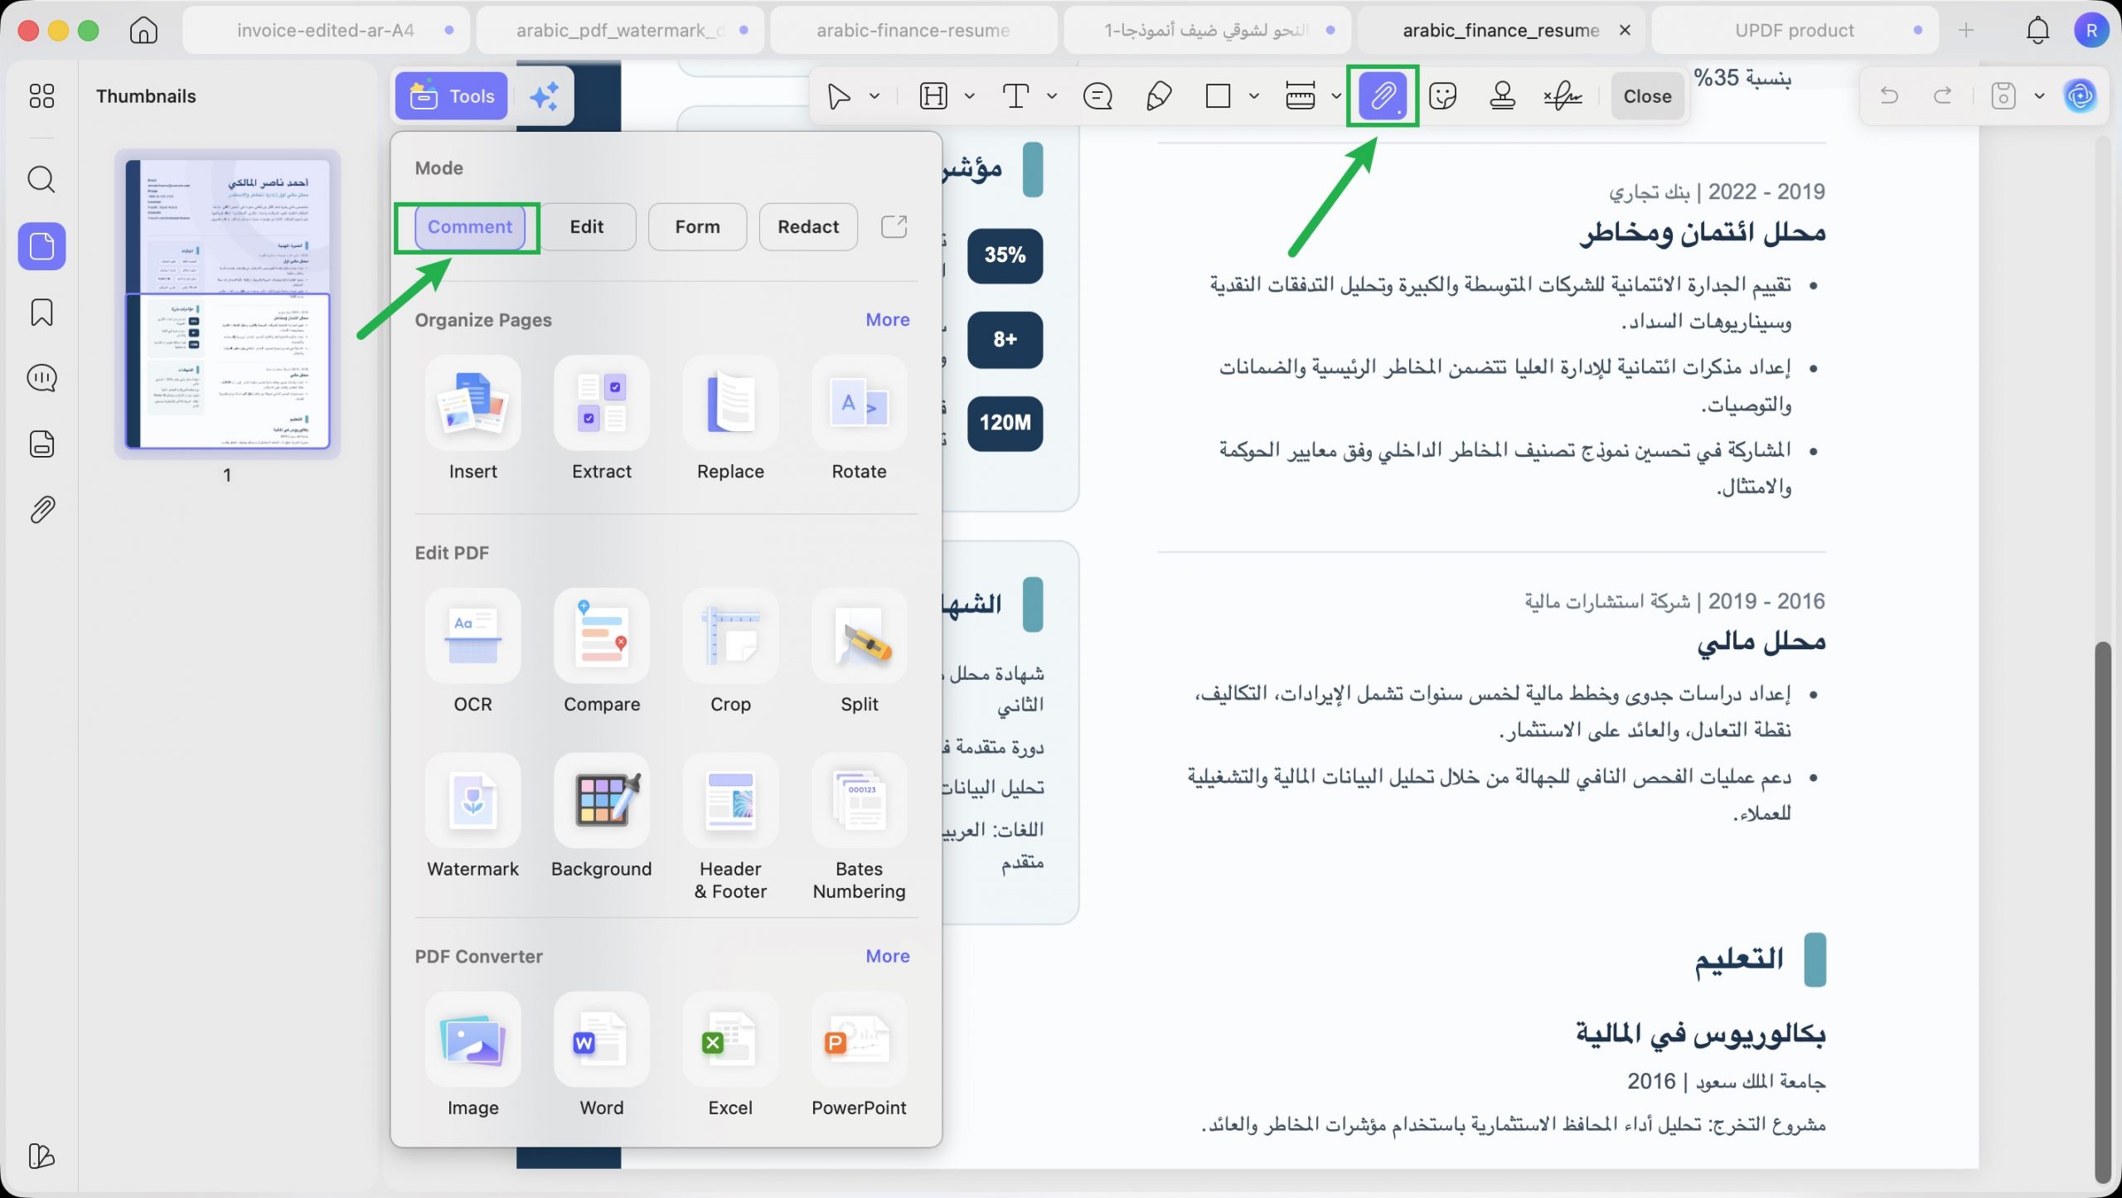Screen dimensions: 2122x1198
Task: Select the page thumbnails sidebar icon
Action: click(x=41, y=246)
